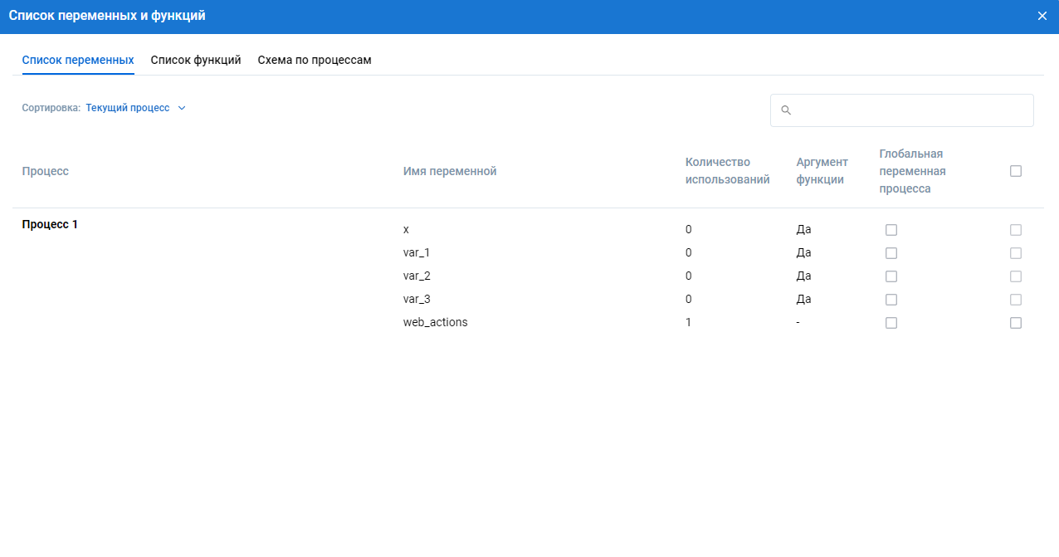Select the web_actions row checkbox
The image size is (1059, 557).
click(x=1016, y=323)
